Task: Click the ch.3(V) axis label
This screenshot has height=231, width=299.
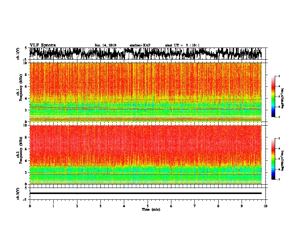Action: 18,194
